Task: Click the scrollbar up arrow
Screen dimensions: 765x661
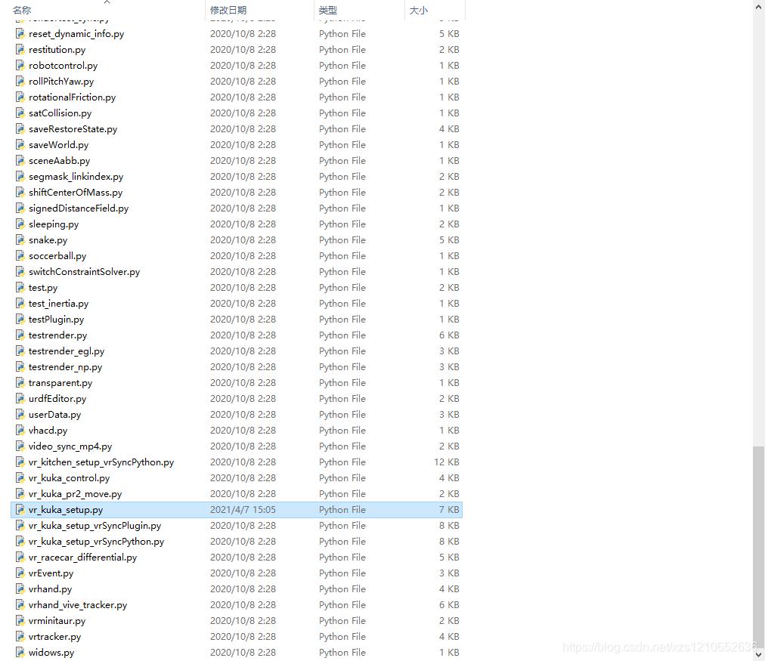Action: [758, 5]
